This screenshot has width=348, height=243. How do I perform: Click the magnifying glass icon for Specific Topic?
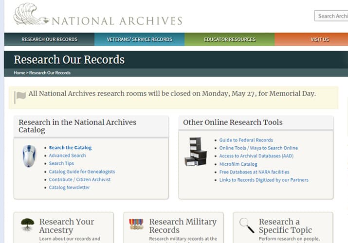tap(247, 226)
